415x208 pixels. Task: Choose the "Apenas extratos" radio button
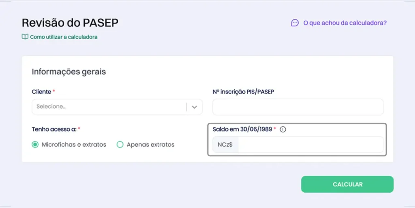[120, 145]
